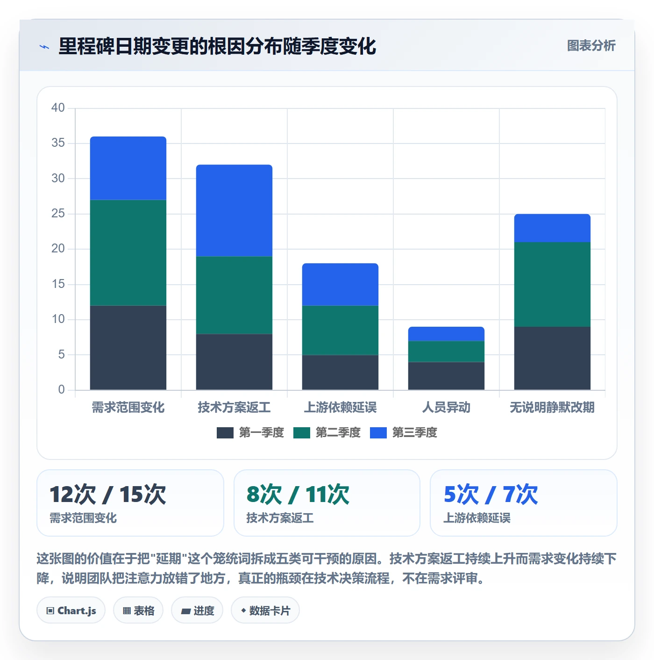The image size is (654, 660).
Task: Select the 进度 tag chip
Action: click(197, 610)
